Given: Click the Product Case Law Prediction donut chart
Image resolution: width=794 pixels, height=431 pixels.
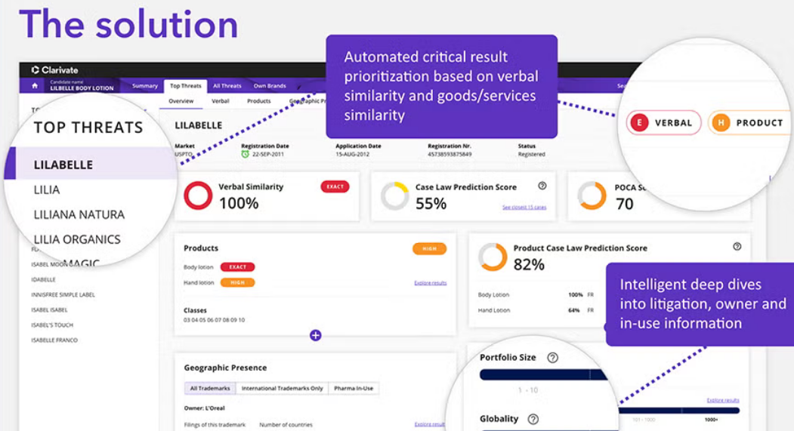Looking at the screenshot, I should pyautogui.click(x=493, y=257).
